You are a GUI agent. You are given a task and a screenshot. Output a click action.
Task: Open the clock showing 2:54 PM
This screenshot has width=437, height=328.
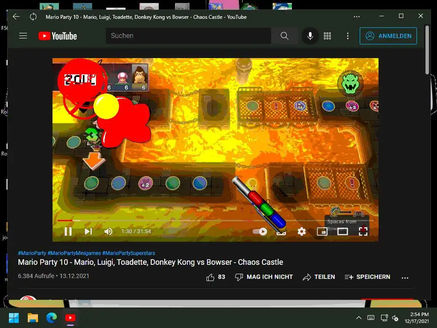(x=417, y=318)
